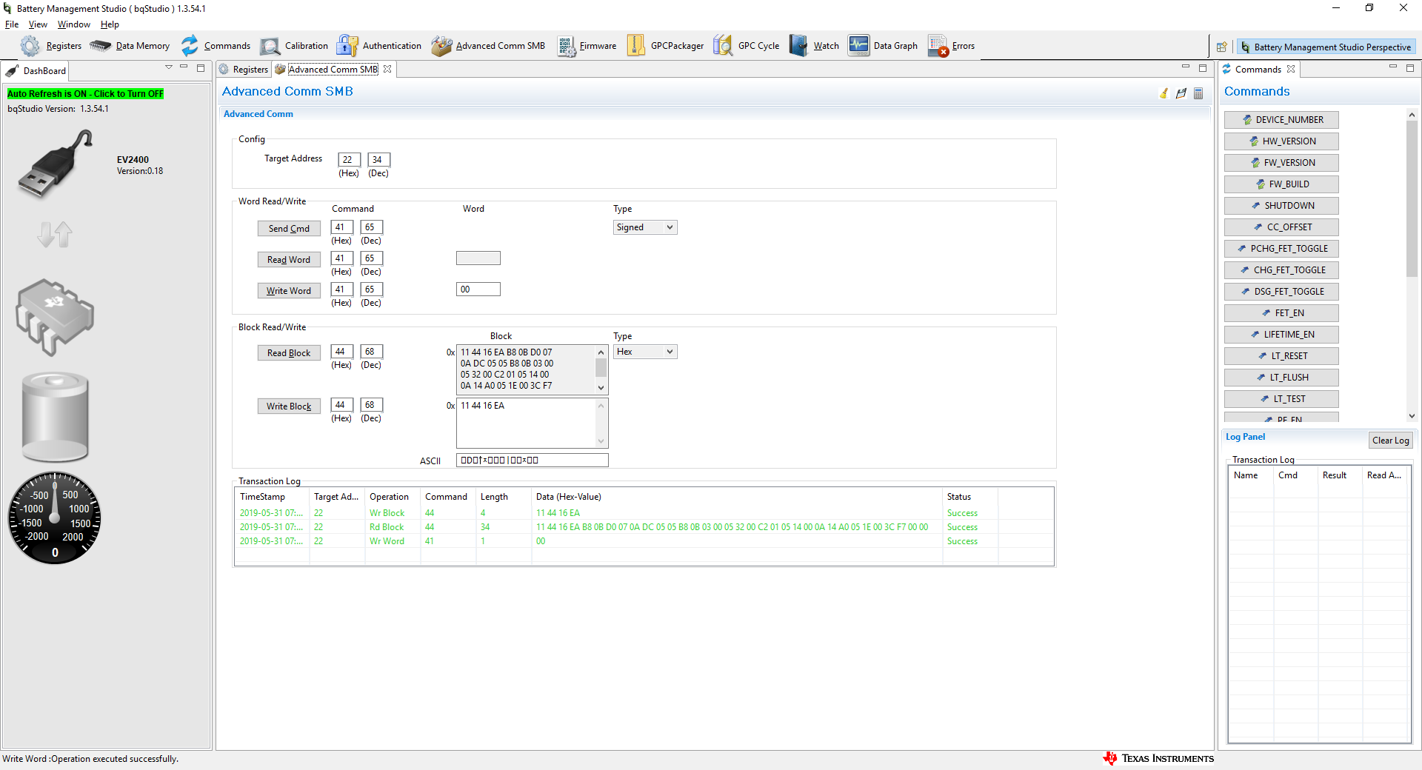Click the Read Word button
This screenshot has height=770, width=1422.
coord(289,260)
